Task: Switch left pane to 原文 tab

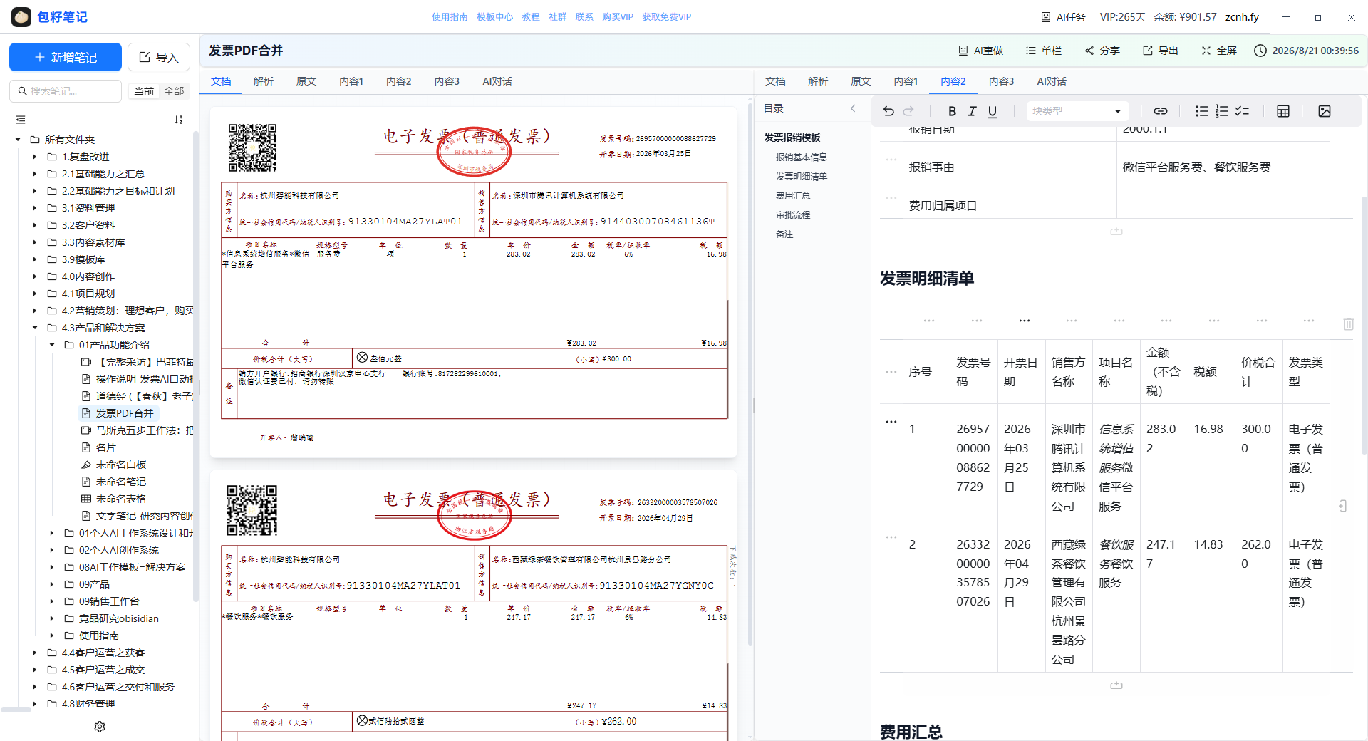Action: 306,81
